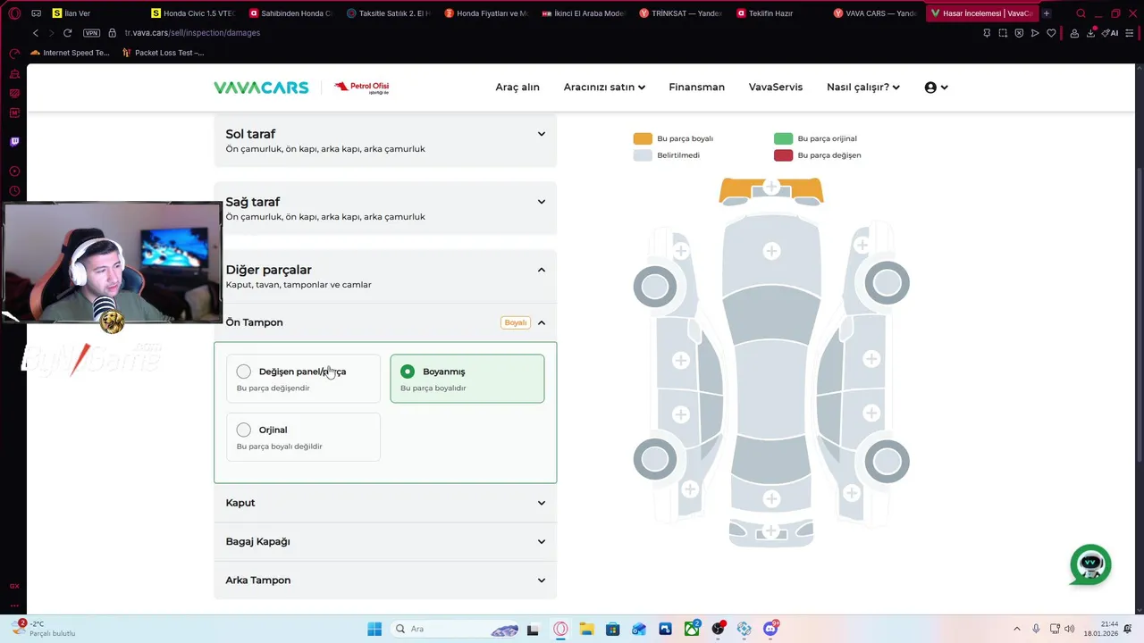Click the Petrol Ofisi logo
The width and height of the screenshot is (1144, 643).
coord(361,88)
